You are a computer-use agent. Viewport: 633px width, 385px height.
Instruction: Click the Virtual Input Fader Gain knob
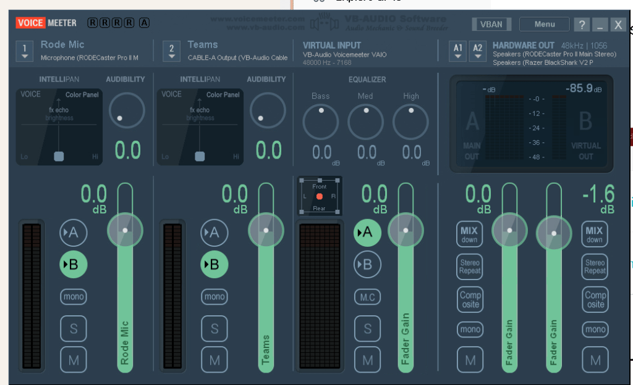coord(406,230)
